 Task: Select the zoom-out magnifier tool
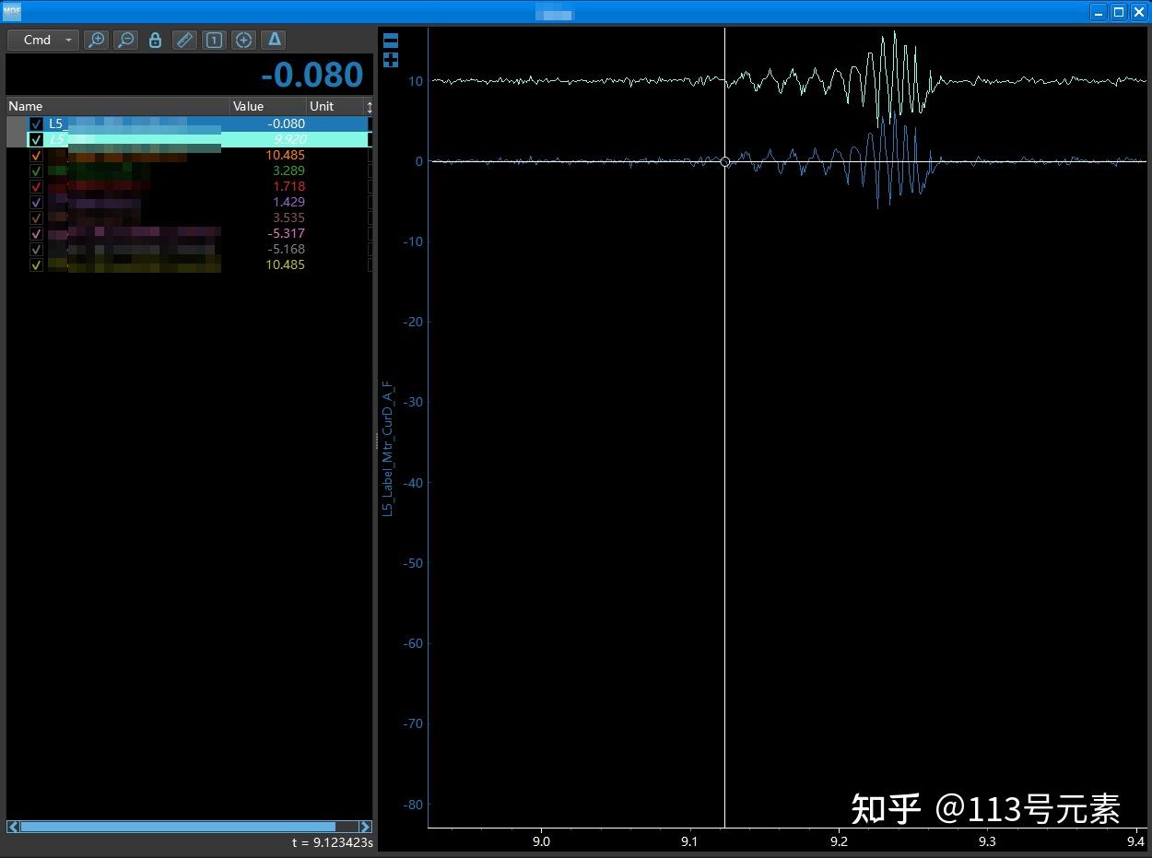[x=125, y=40]
